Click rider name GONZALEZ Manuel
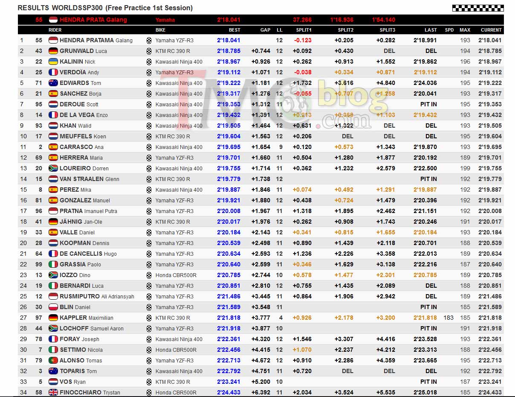The image size is (515, 397). (85, 200)
